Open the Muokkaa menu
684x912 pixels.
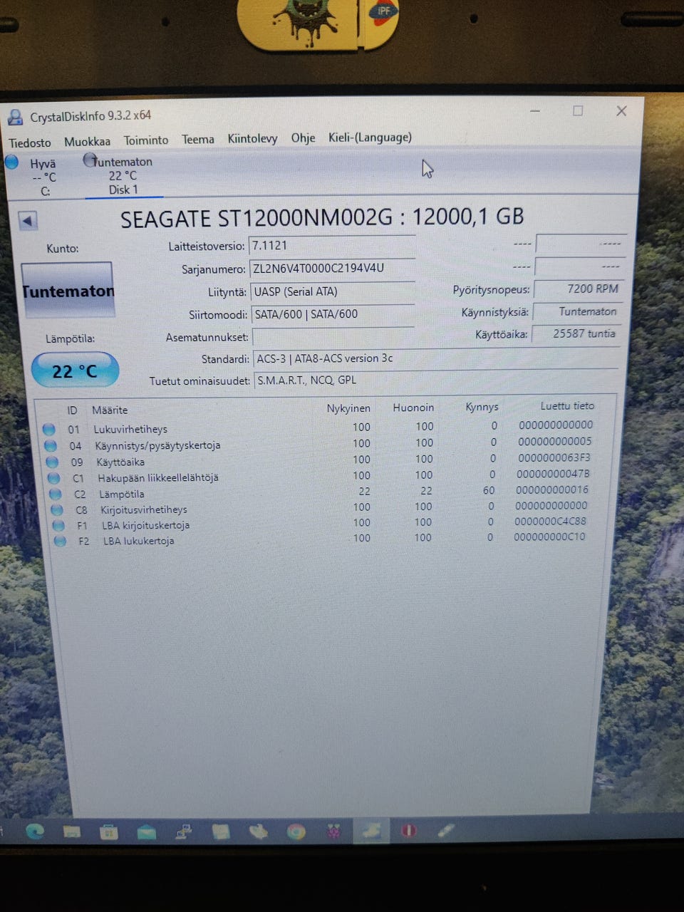tap(87, 141)
